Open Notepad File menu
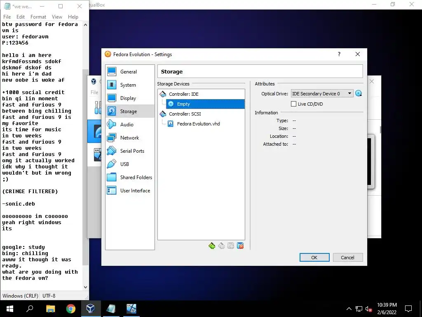This screenshot has height=317, width=422. [7, 17]
